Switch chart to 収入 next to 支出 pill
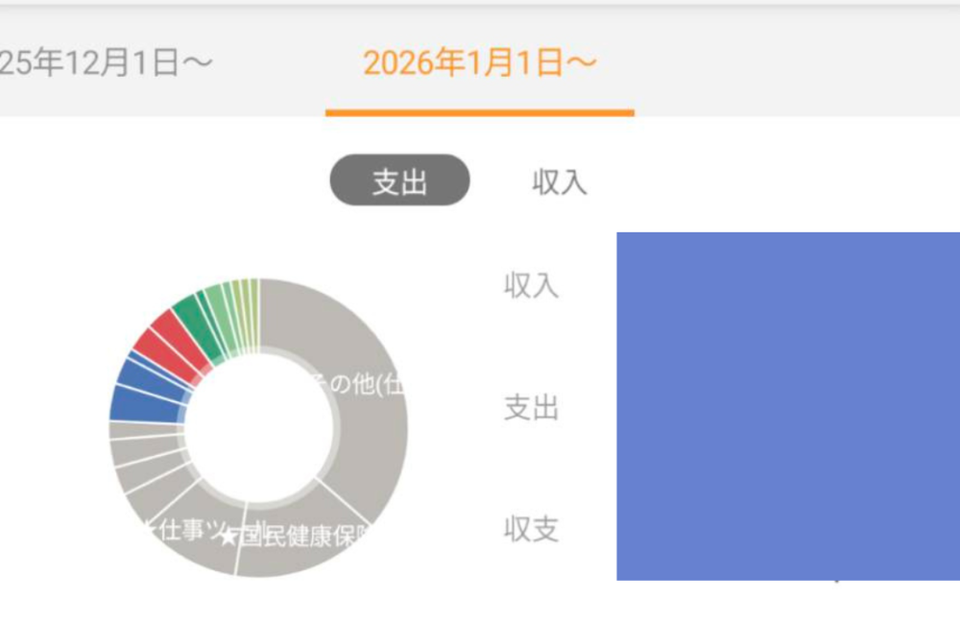The image size is (960, 625). (559, 181)
